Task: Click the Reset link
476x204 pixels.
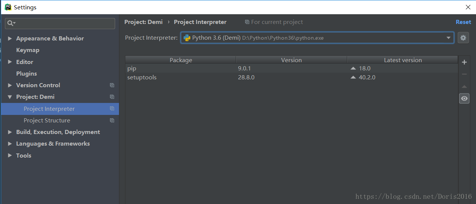Action: [x=463, y=22]
